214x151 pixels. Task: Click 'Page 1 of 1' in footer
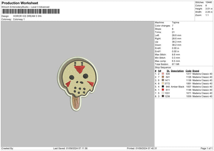[x=207, y=148]
